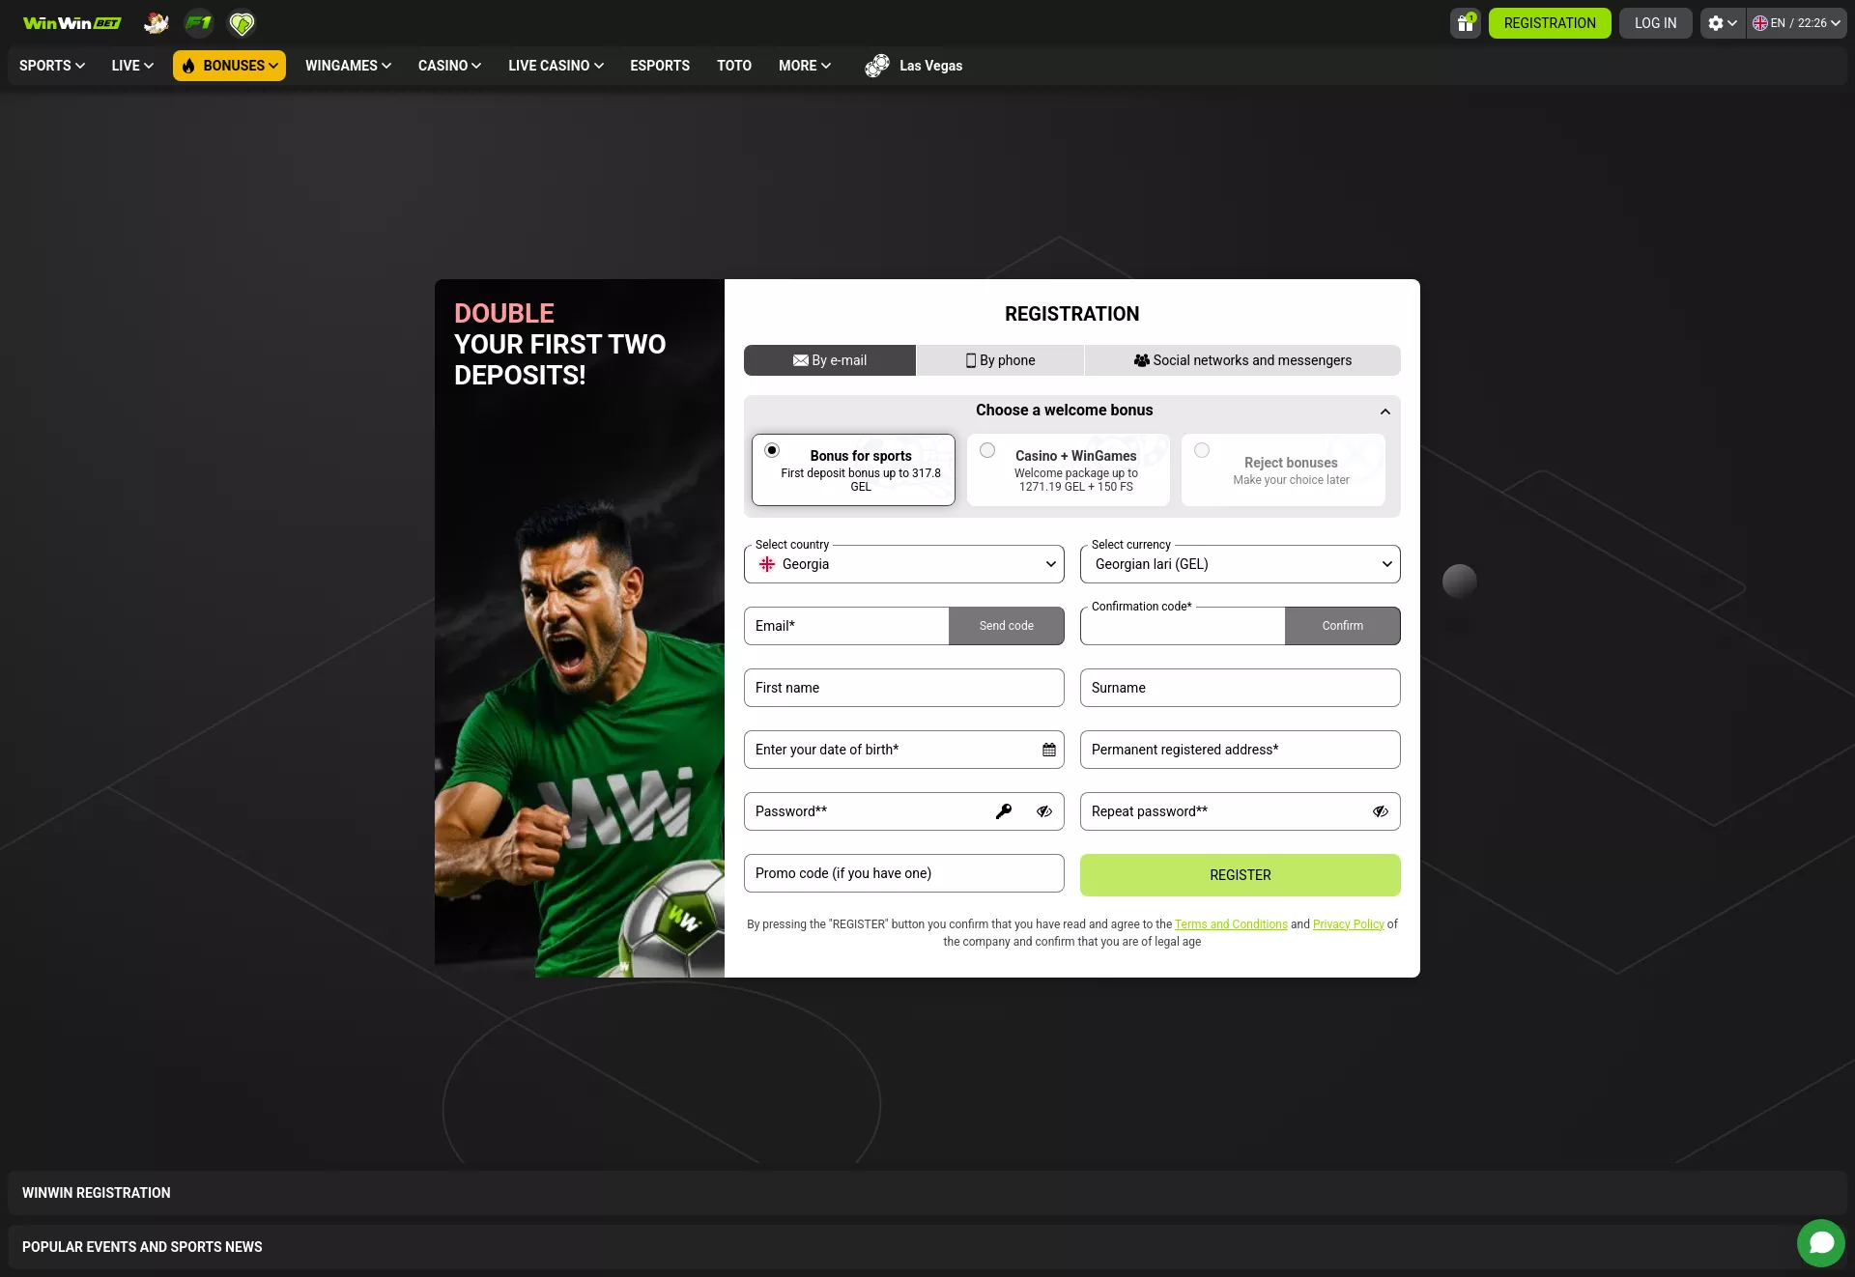1855x1277 pixels.
Task: Expand POPULAR EVENTS AND SPORTS NEWS section
Action: tap(927, 1247)
